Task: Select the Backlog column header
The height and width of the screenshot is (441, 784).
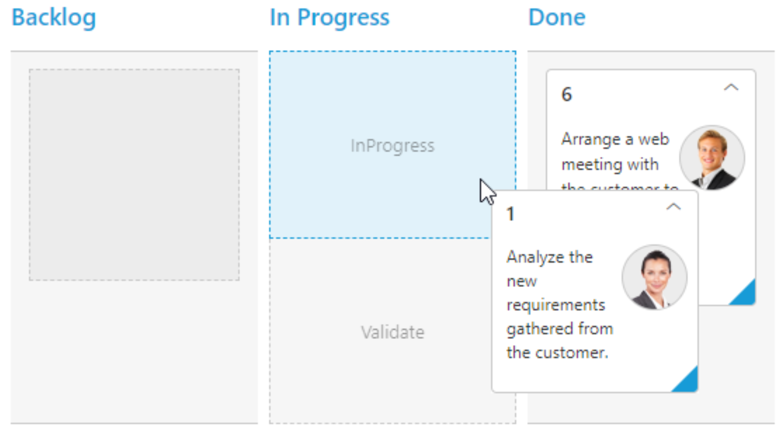Action: (x=54, y=18)
